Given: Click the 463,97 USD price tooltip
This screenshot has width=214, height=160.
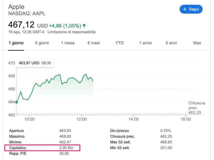Looking at the screenshot, I should 35,63.
